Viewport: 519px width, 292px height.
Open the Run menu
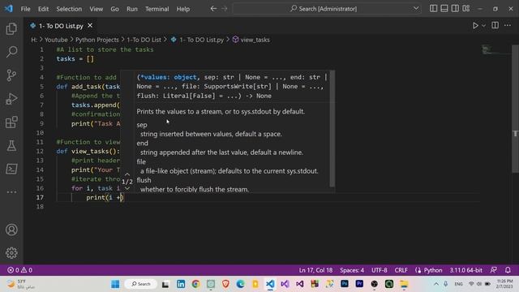click(131, 9)
